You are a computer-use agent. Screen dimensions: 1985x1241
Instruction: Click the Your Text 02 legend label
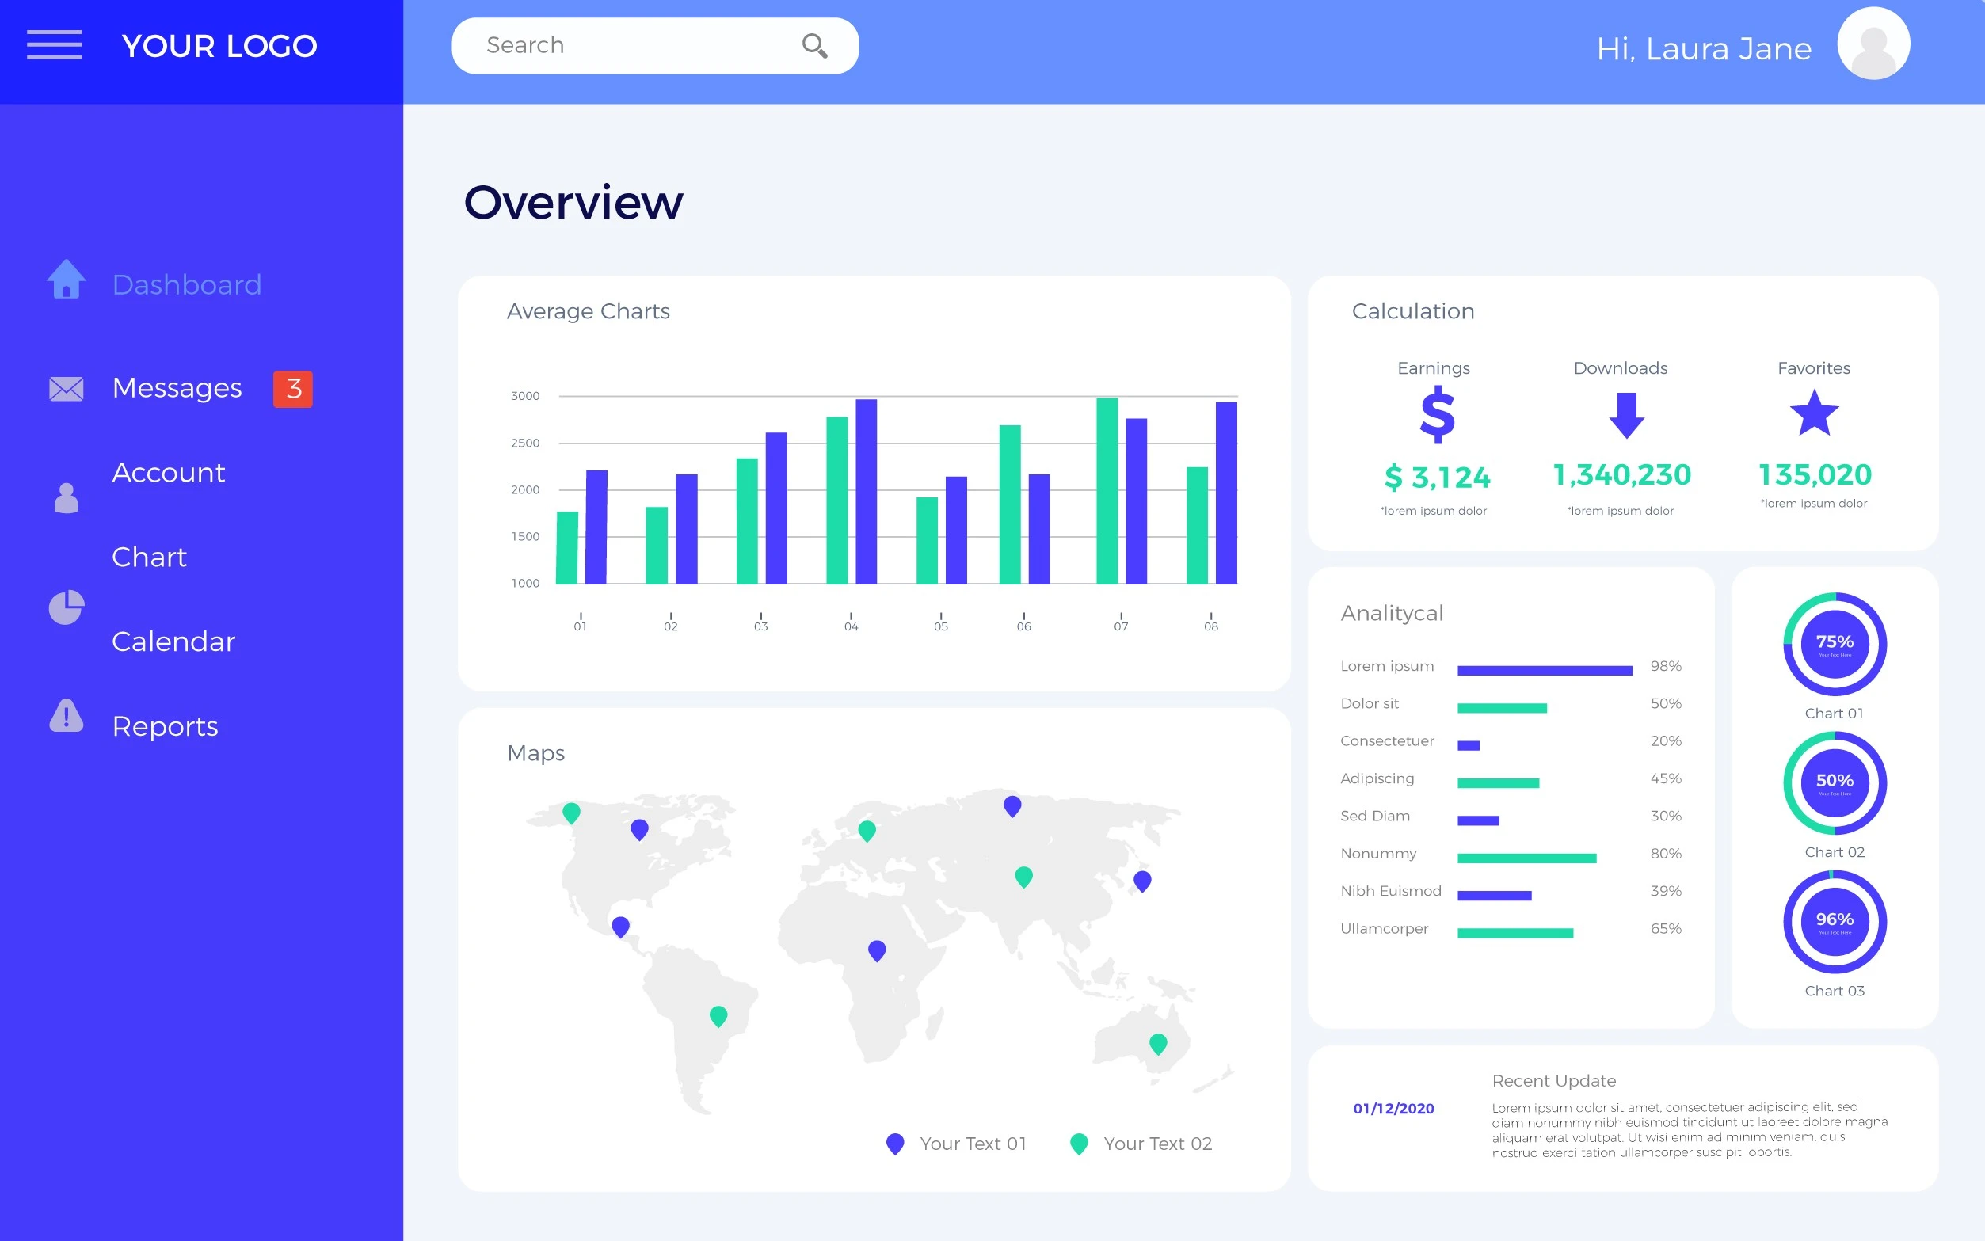(1157, 1144)
